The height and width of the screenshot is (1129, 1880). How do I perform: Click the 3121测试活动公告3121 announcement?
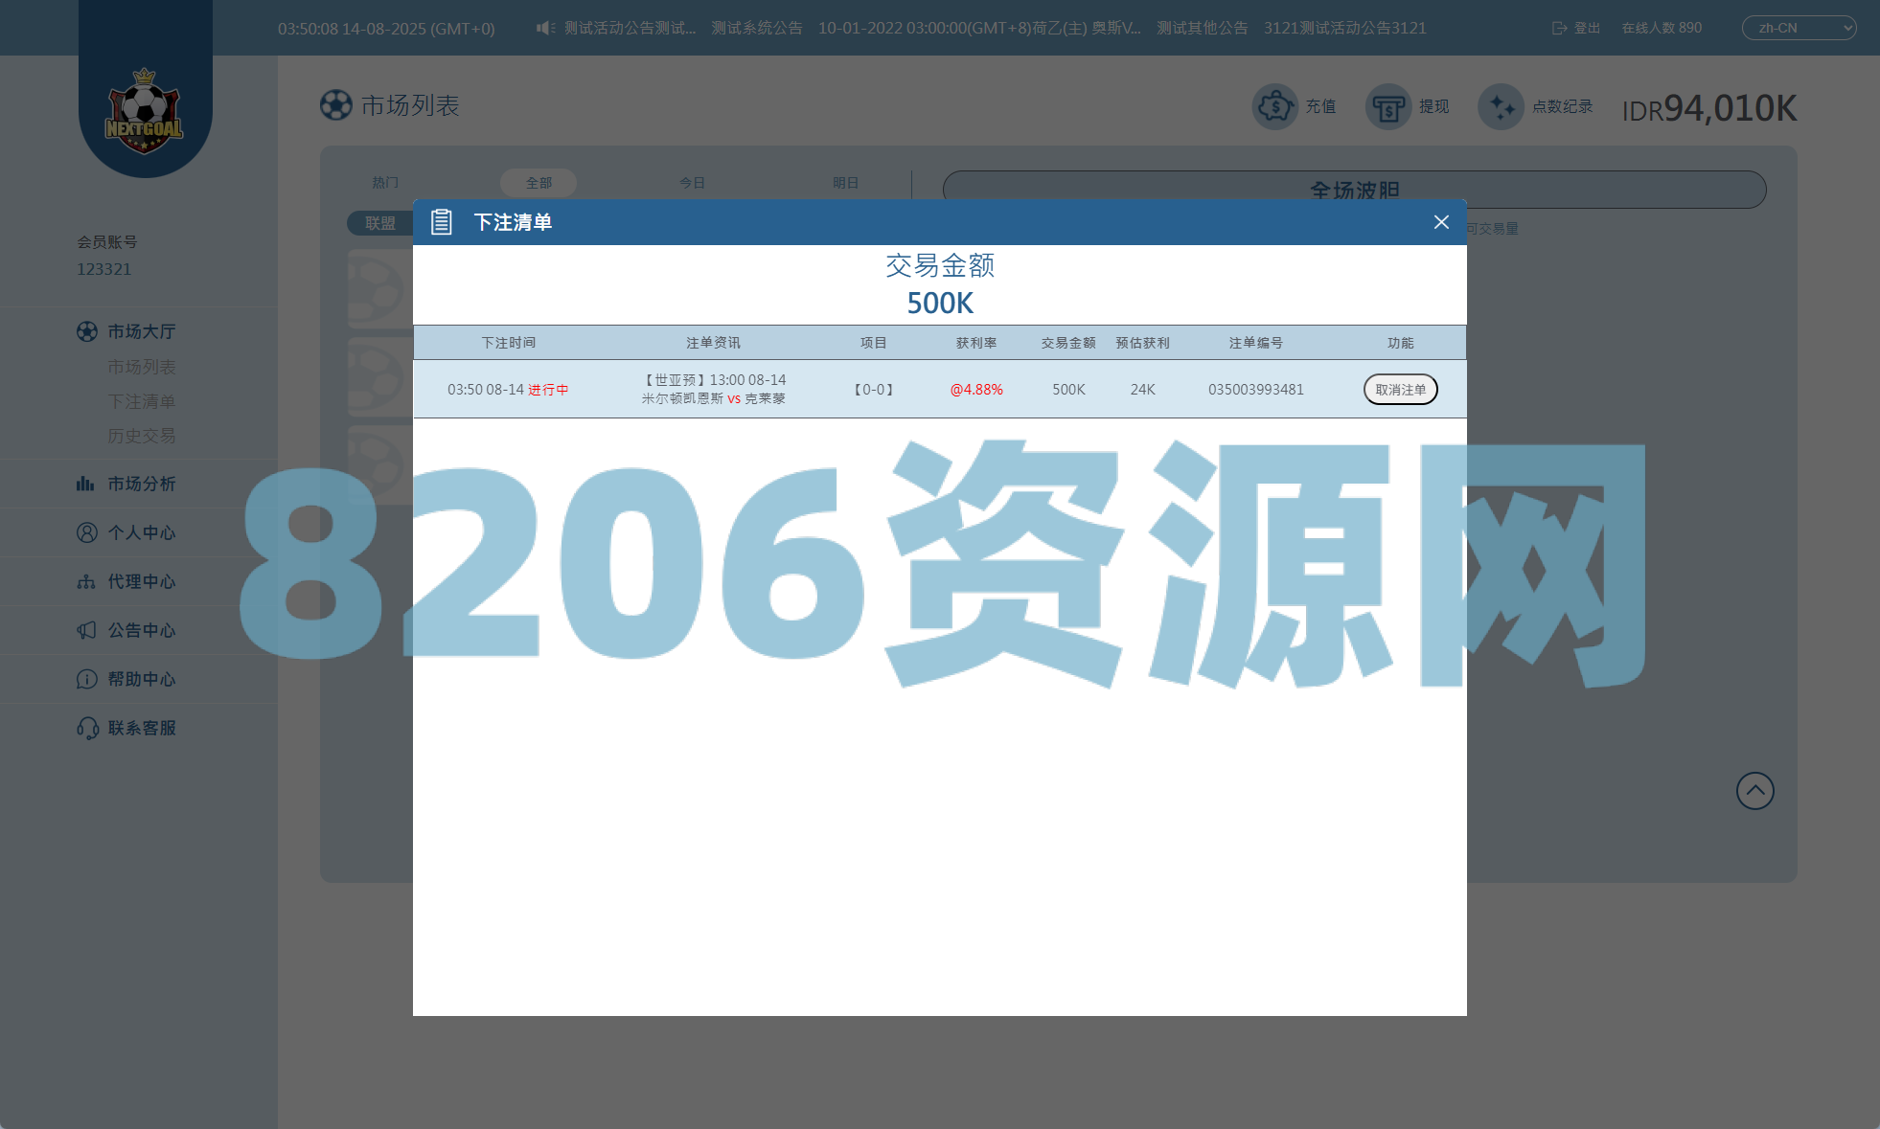click(x=1344, y=28)
